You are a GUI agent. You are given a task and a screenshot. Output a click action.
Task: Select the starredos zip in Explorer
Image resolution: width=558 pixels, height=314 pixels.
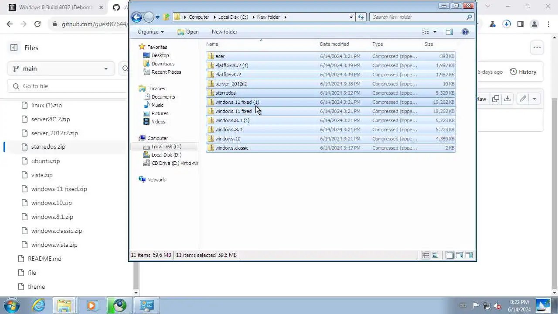click(x=330, y=93)
